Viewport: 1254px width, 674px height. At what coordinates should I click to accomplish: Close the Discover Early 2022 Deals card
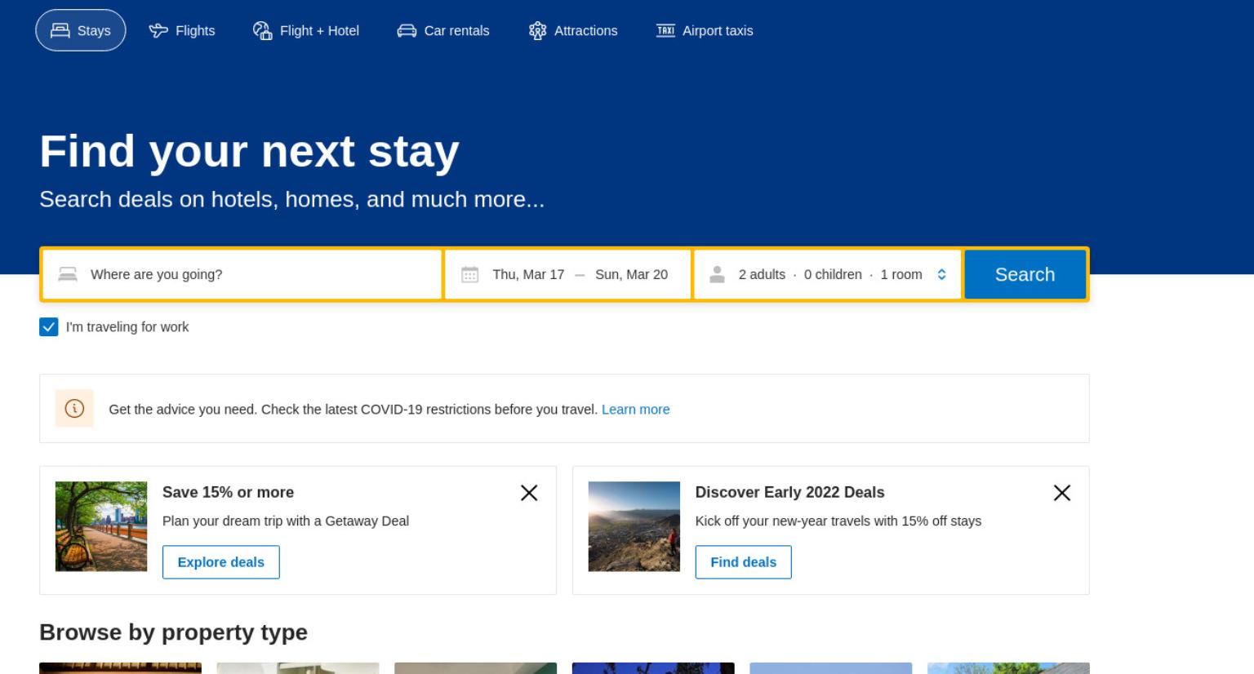[1062, 493]
